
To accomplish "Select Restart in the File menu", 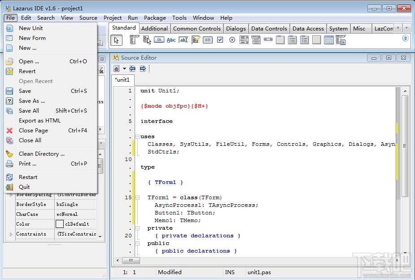I will (x=51, y=177).
